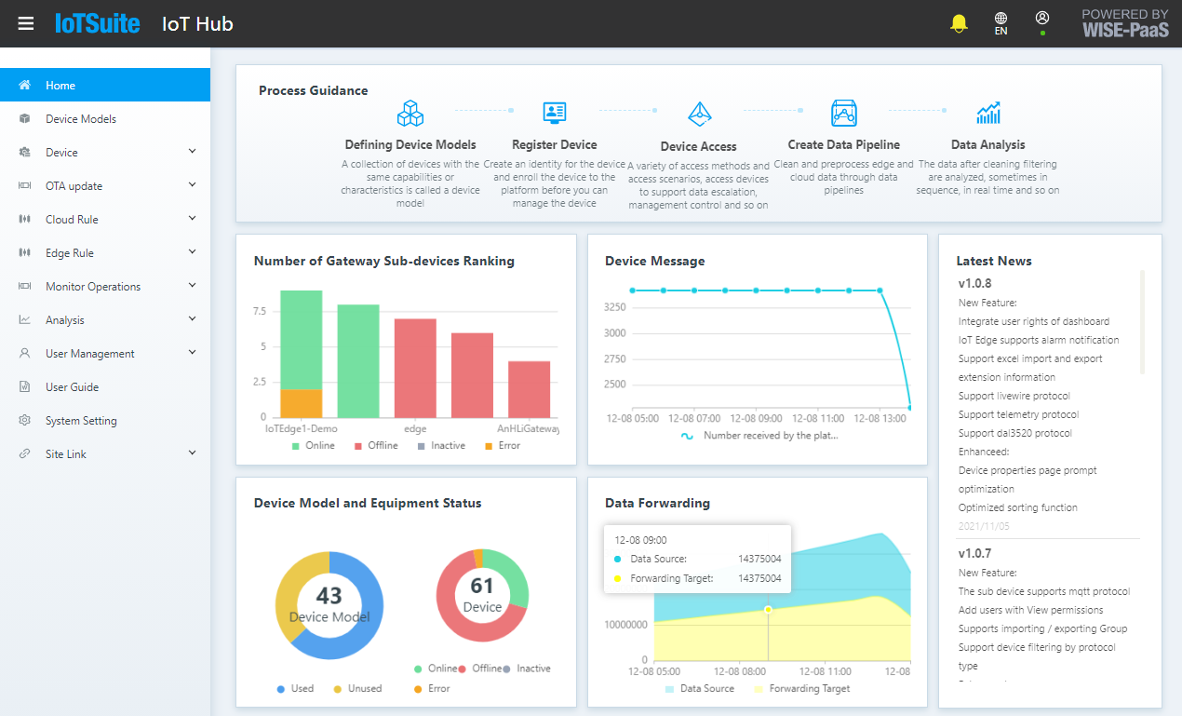Open the hamburger menu
The height and width of the screenshot is (716, 1182).
[x=25, y=22]
